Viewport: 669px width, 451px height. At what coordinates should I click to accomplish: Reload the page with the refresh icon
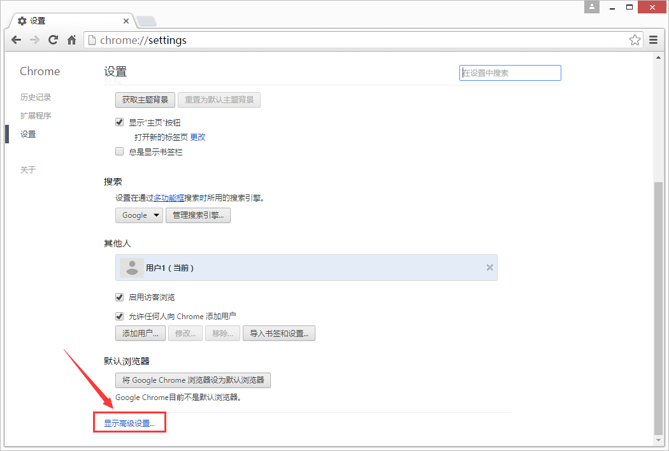point(53,40)
